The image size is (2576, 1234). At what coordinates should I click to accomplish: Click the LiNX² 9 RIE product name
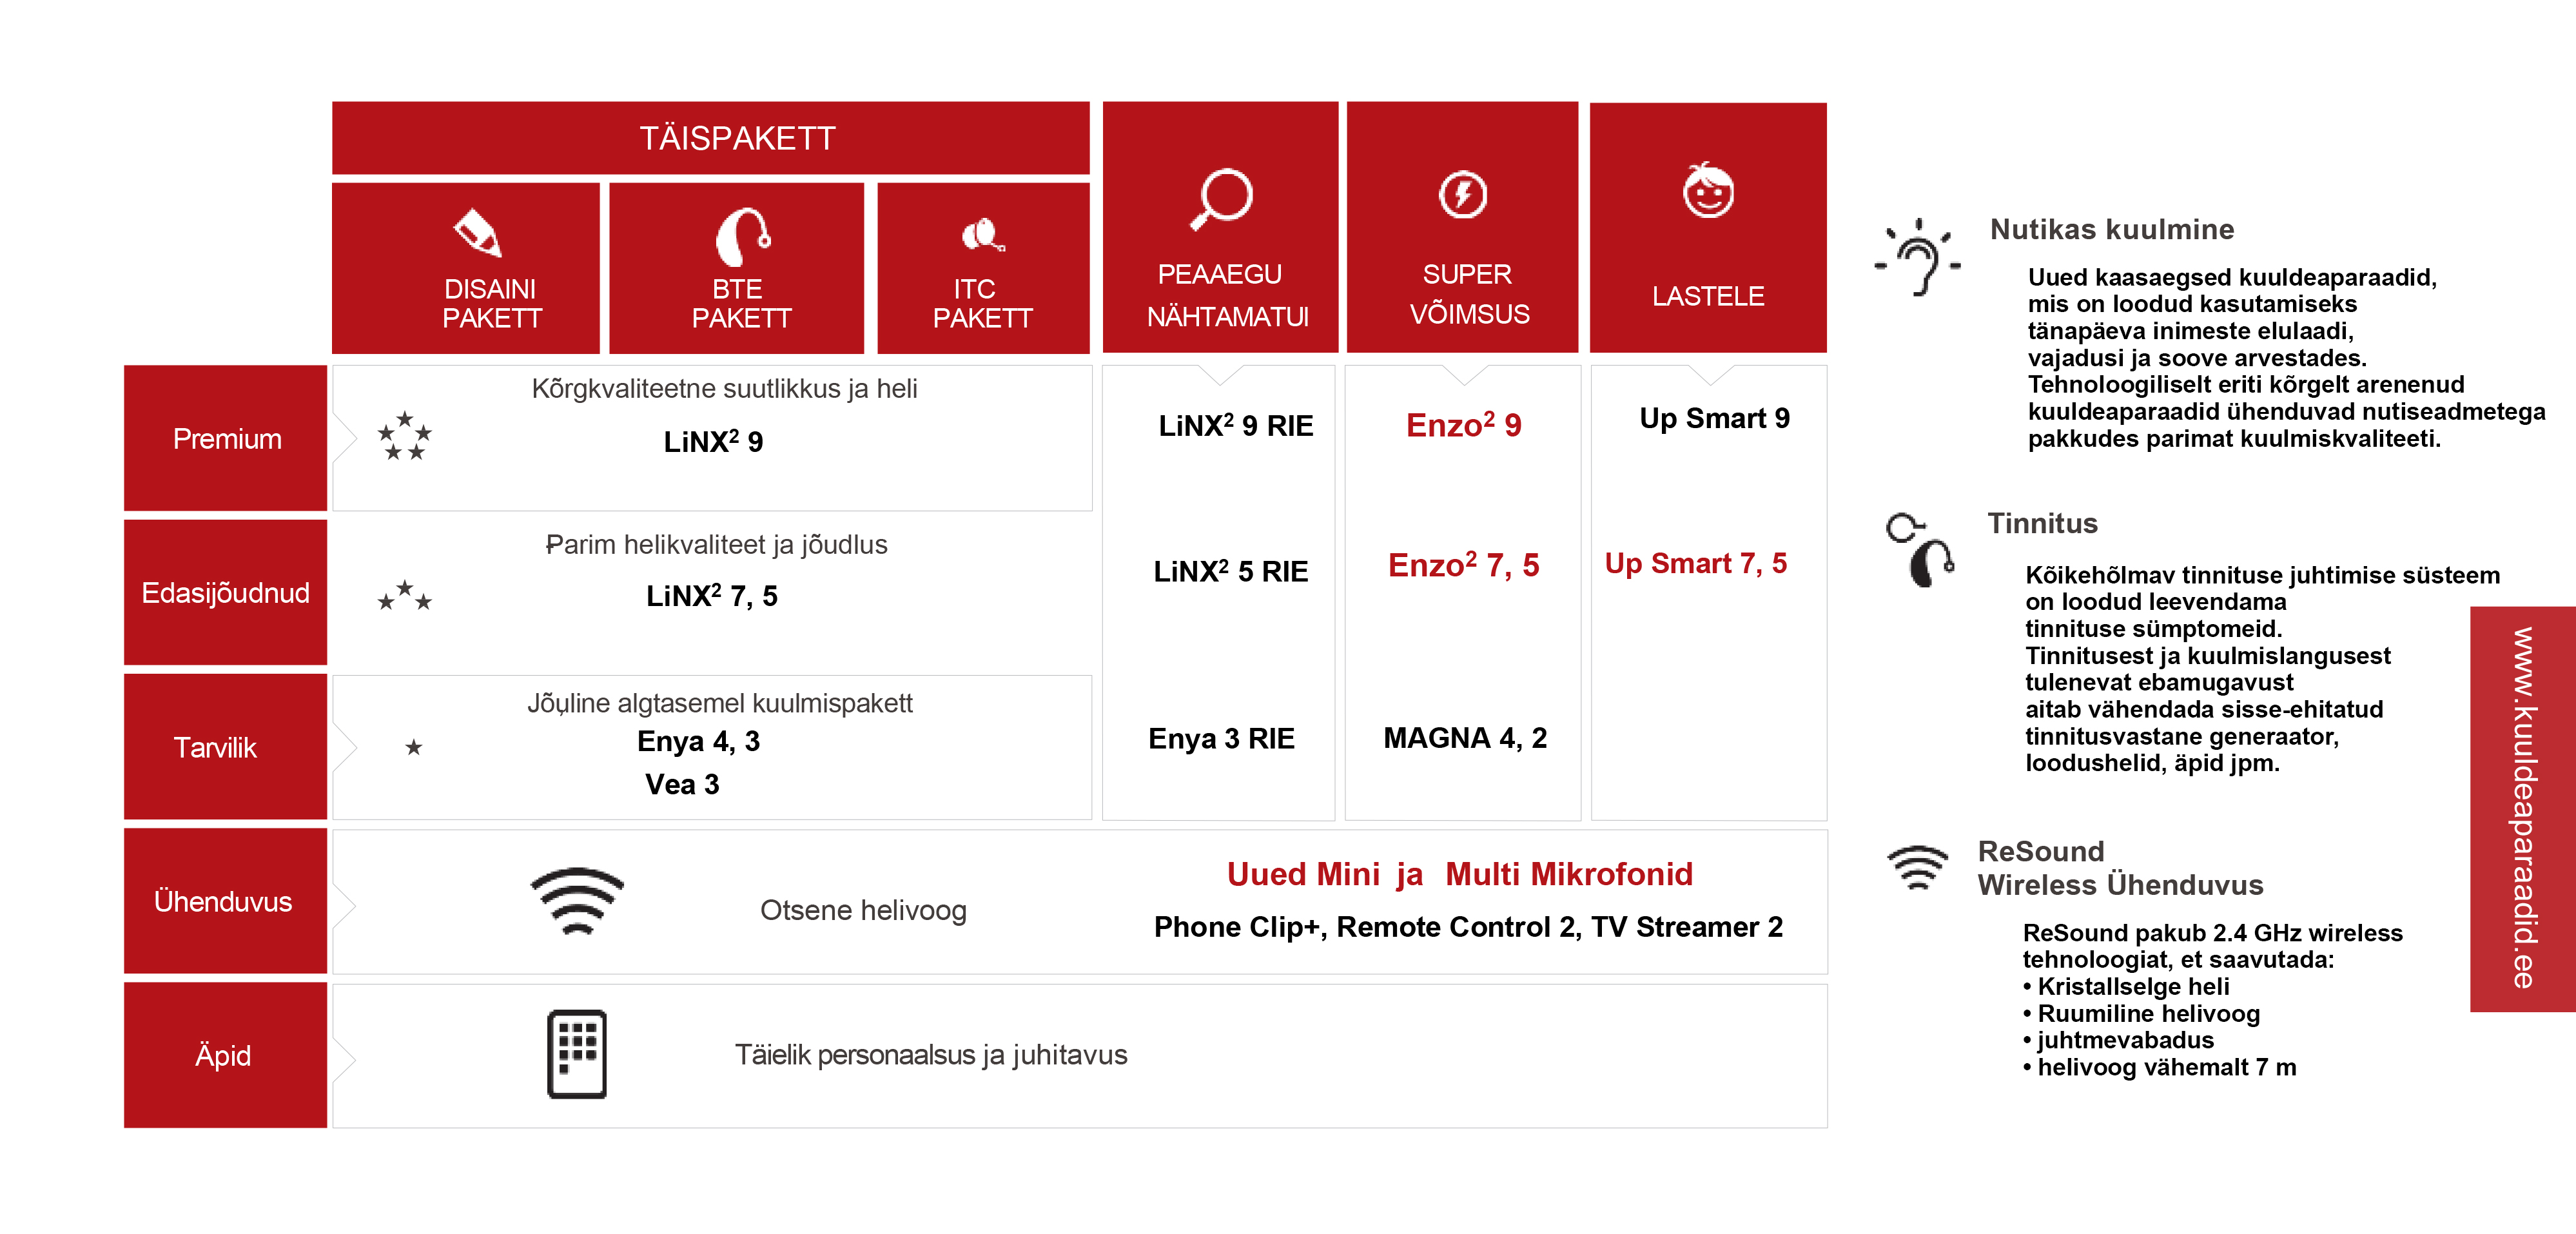tap(1235, 425)
